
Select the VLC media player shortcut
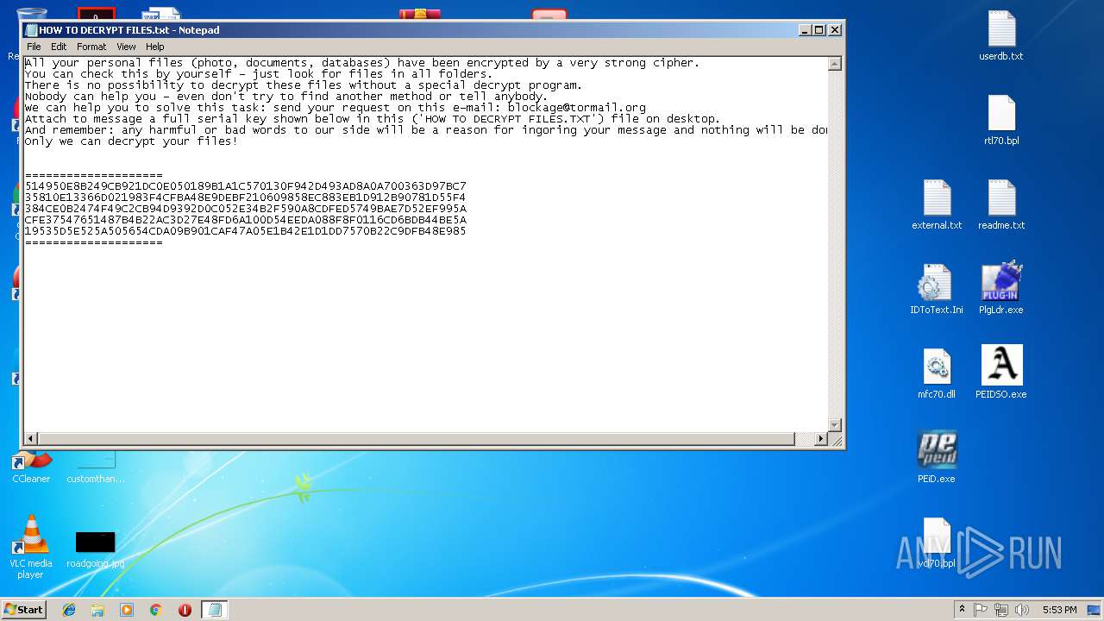tap(31, 547)
